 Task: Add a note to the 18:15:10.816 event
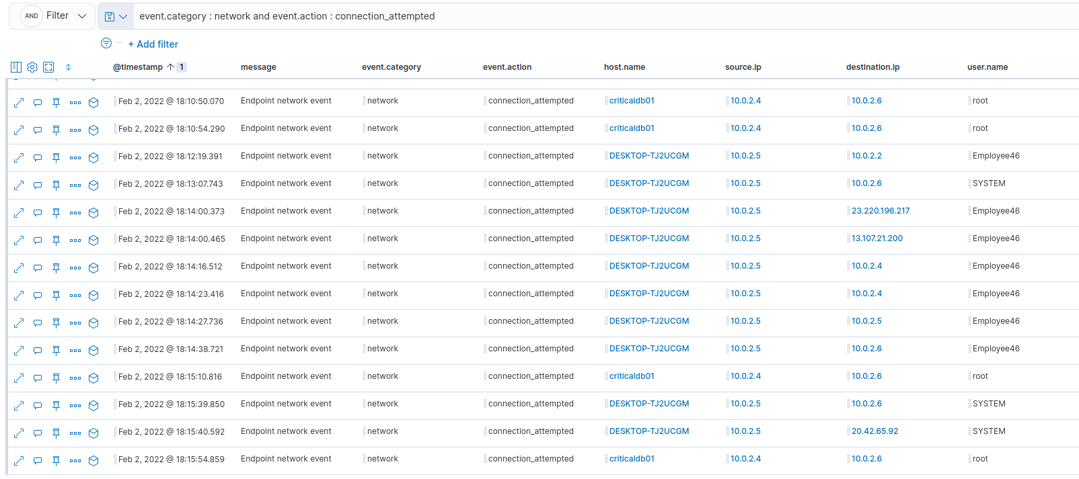tap(38, 378)
